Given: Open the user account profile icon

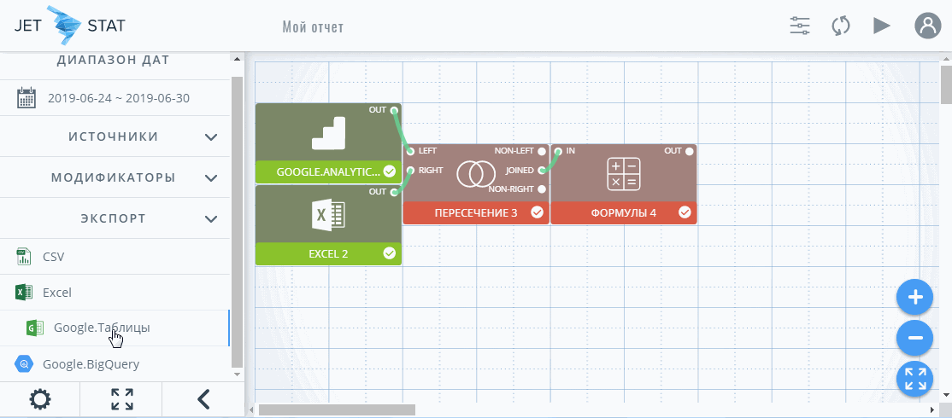Looking at the screenshot, I should [x=926, y=26].
